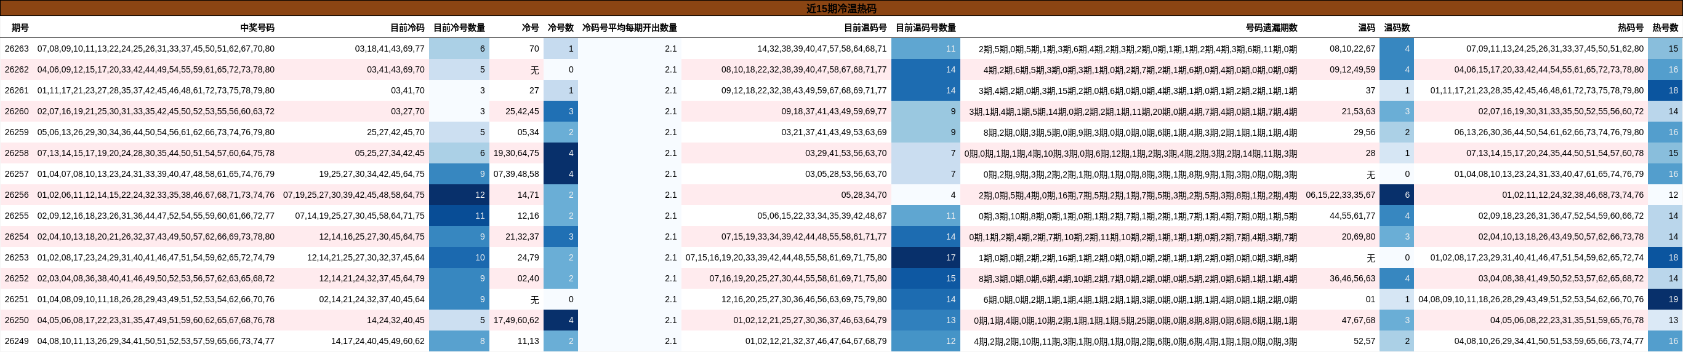Click average value 2.1 in row 26259

(671, 131)
